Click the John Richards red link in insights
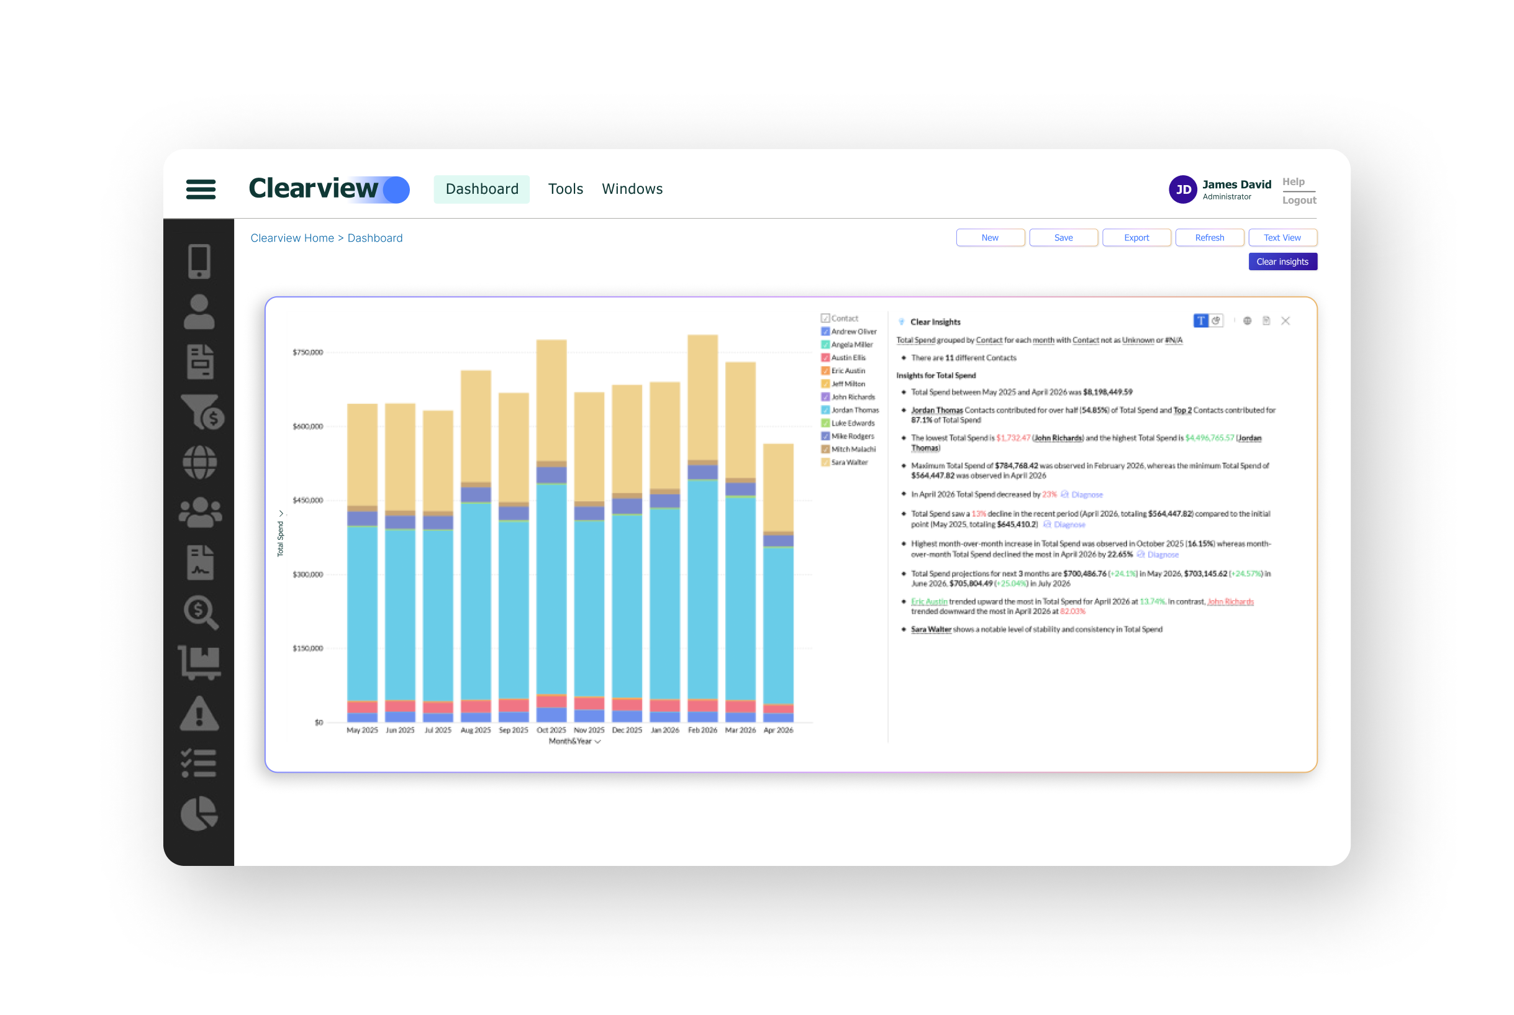This screenshot has height=1015, width=1514. tap(1230, 601)
